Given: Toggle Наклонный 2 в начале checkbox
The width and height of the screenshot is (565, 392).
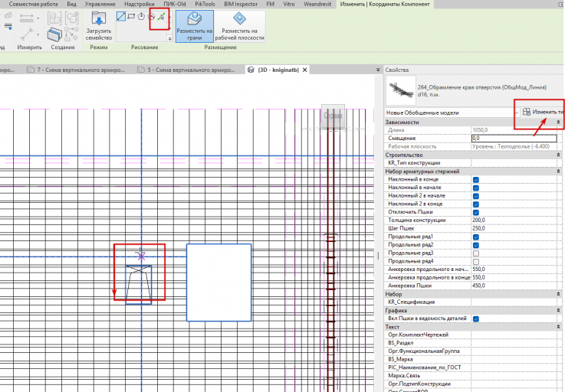Looking at the screenshot, I should pos(475,196).
